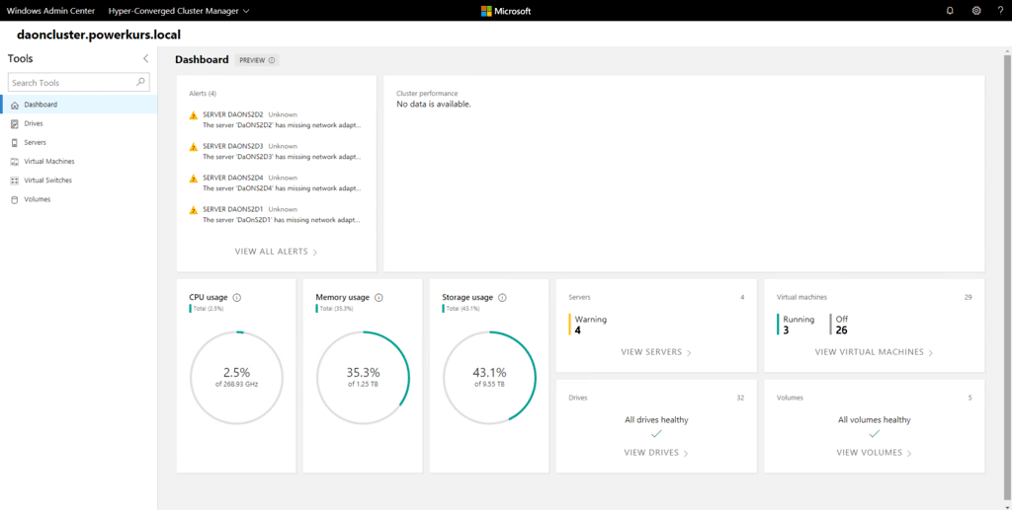Select Virtual Machines in the sidebar

pos(48,161)
